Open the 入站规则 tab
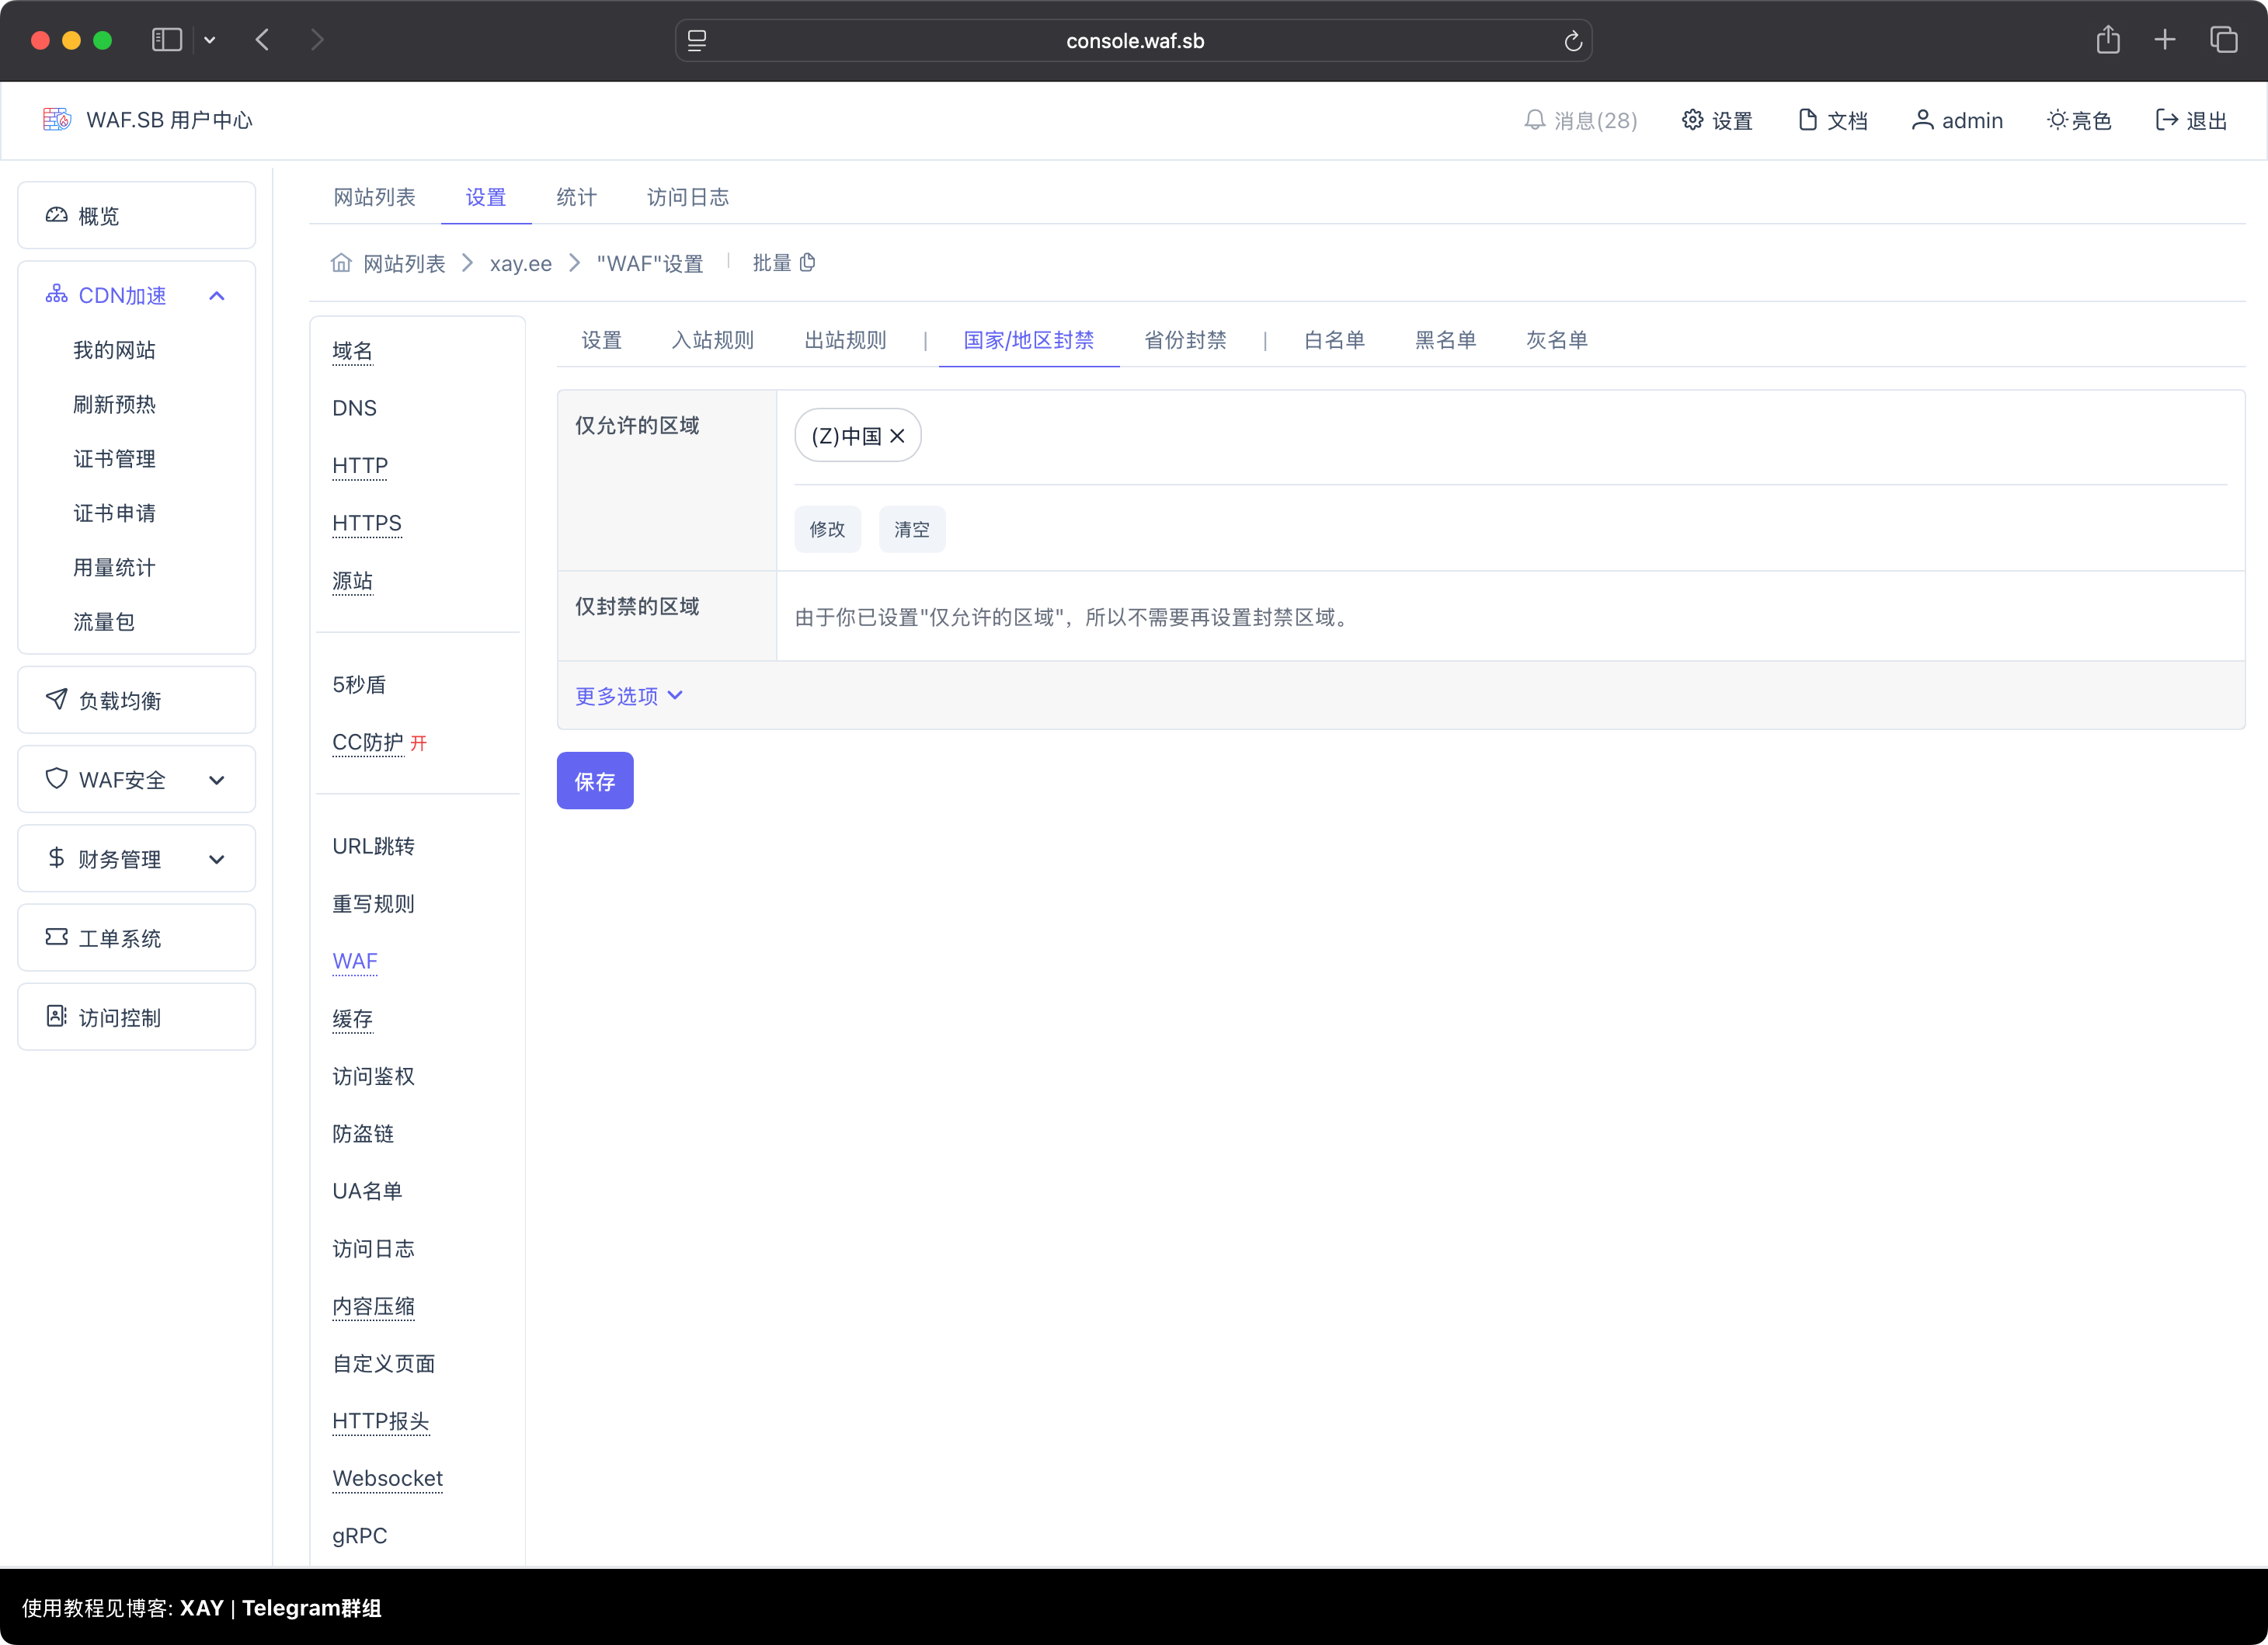The width and height of the screenshot is (2268, 1645). [x=713, y=340]
